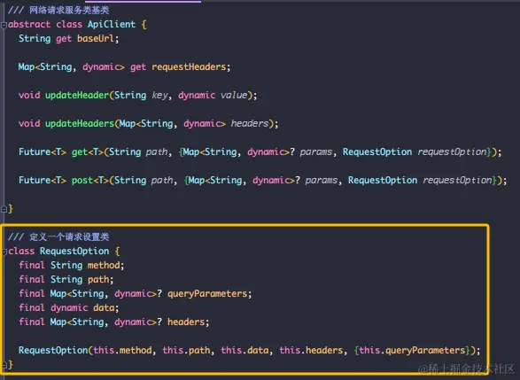Viewport: 520px width, 380px height.
Task: Click the 'String' type before 'get baseUrl'
Action: 35,38
